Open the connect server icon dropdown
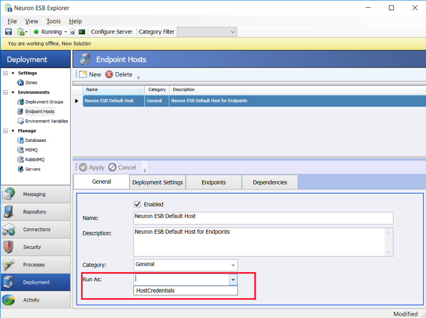This screenshot has width=426, height=318. click(x=26, y=32)
